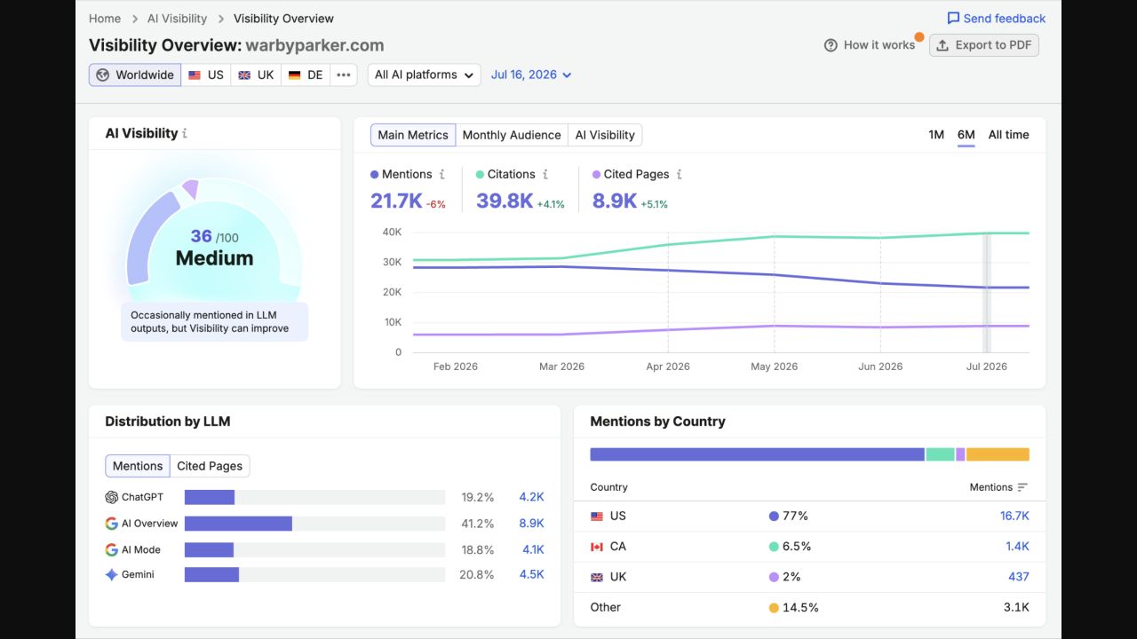The image size is (1137, 639).
Task: Click the How it works button
Action: [870, 45]
